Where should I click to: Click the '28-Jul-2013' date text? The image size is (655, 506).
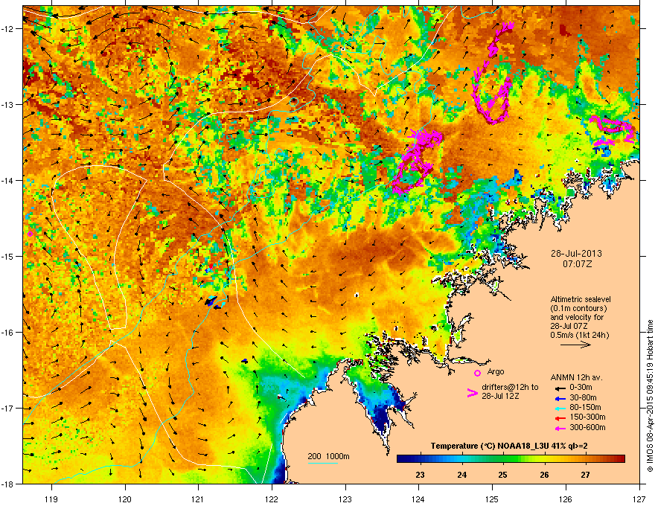[576, 254]
